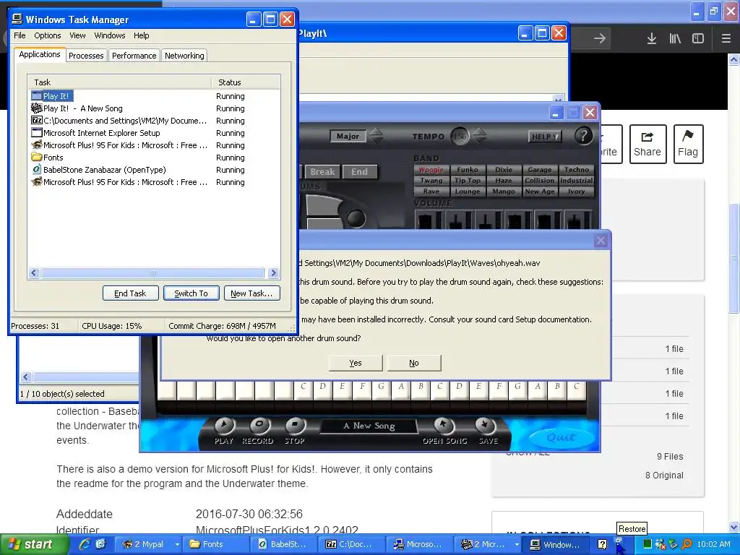Select the Woogie band style
This screenshot has height=555, width=740.
click(x=431, y=169)
